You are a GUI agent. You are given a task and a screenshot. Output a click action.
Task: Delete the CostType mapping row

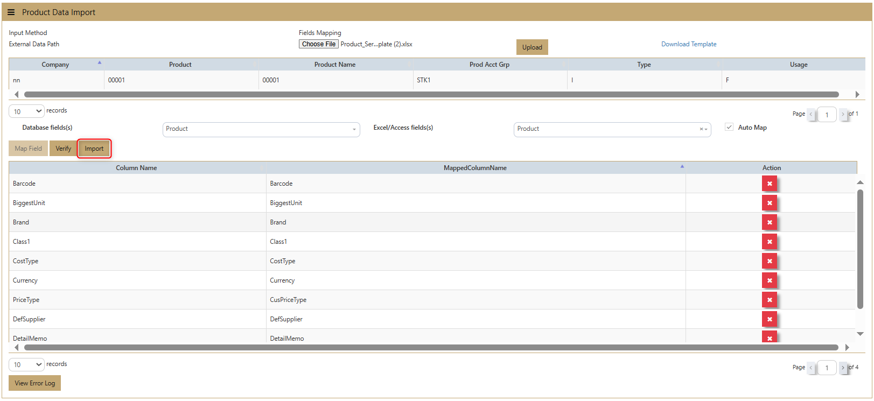point(769,261)
